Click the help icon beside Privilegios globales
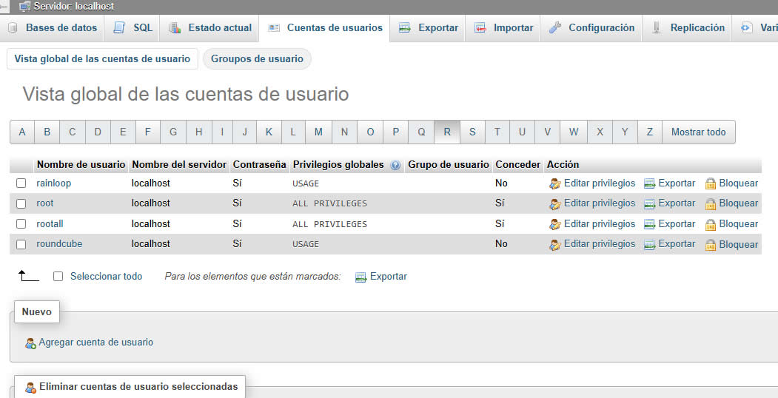 click(x=395, y=165)
